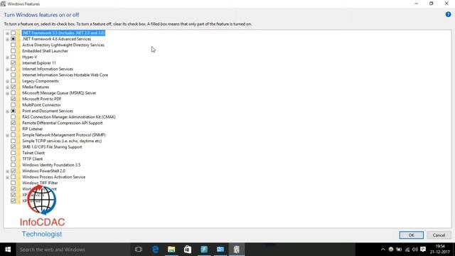This screenshot has width=455, height=256.
Task: Expand the .NET Framework 3.5 node
Action: pyautogui.click(x=7, y=33)
